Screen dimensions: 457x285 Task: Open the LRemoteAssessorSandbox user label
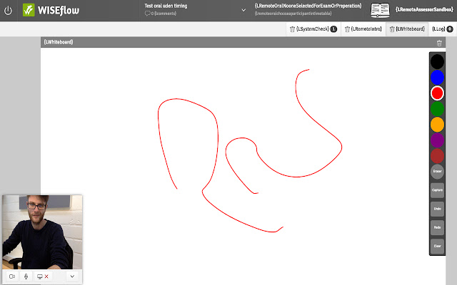424,9
